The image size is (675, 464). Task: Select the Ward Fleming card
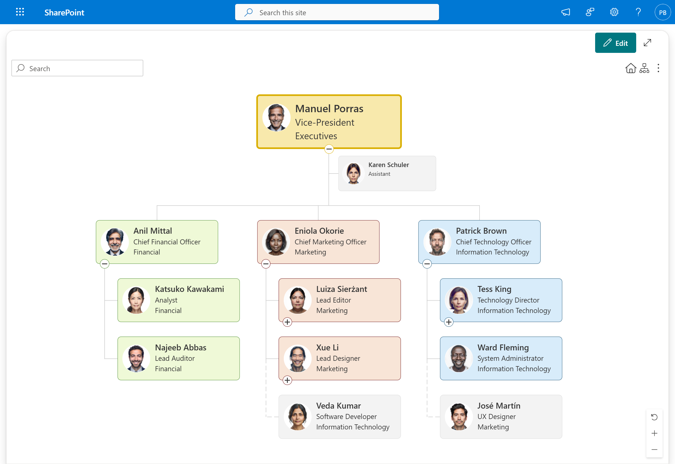(x=501, y=359)
